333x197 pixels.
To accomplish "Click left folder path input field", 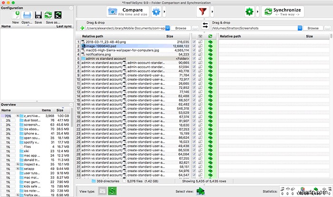I will pyautogui.click(x=126, y=28).
